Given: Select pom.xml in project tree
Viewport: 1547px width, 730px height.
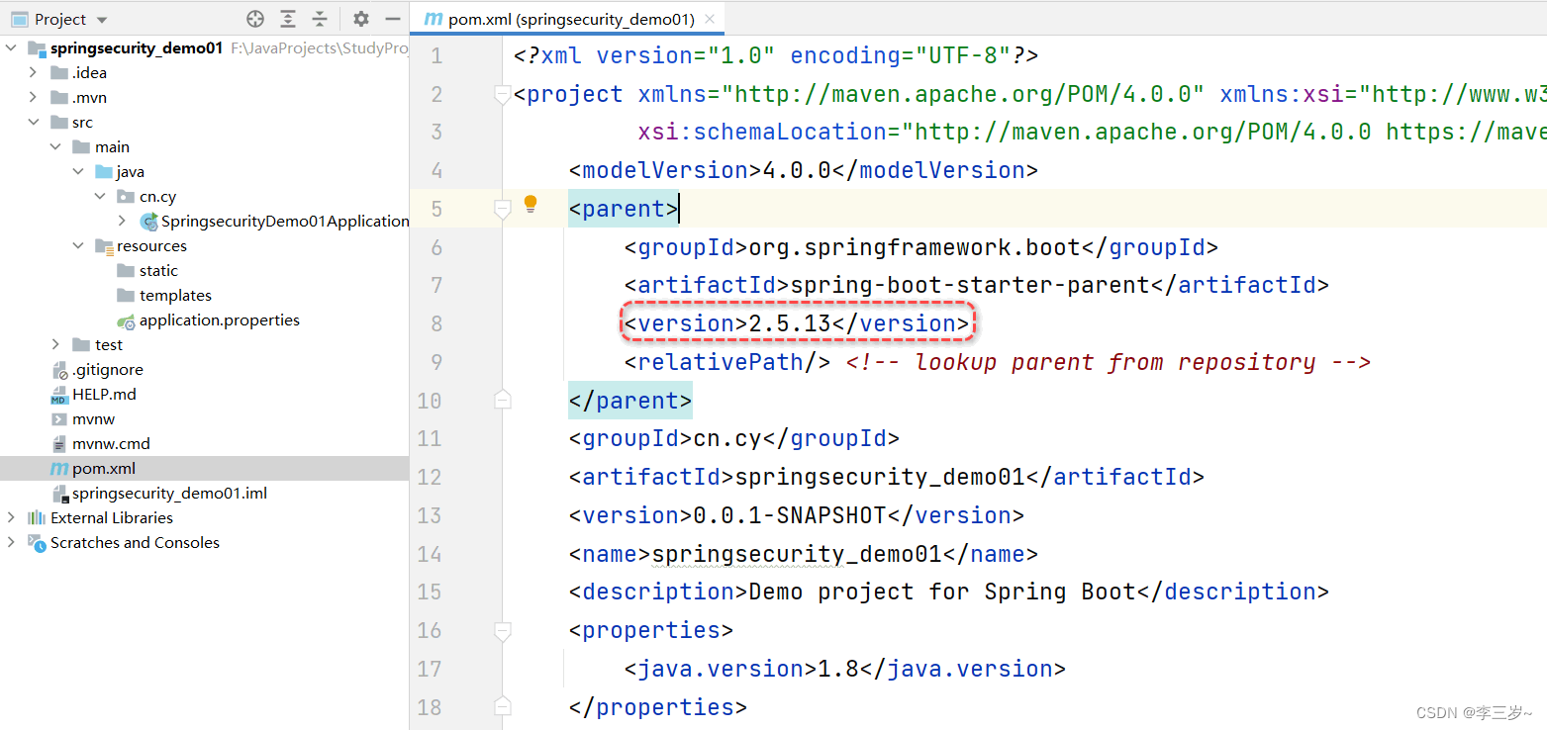Looking at the screenshot, I should pos(104,468).
